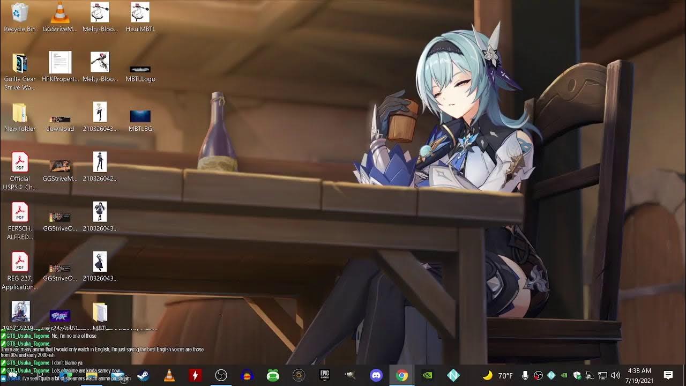686x386 pixels.
Task: Open the Guilty Gear Strive Wa... archive icon
Action: [20, 72]
